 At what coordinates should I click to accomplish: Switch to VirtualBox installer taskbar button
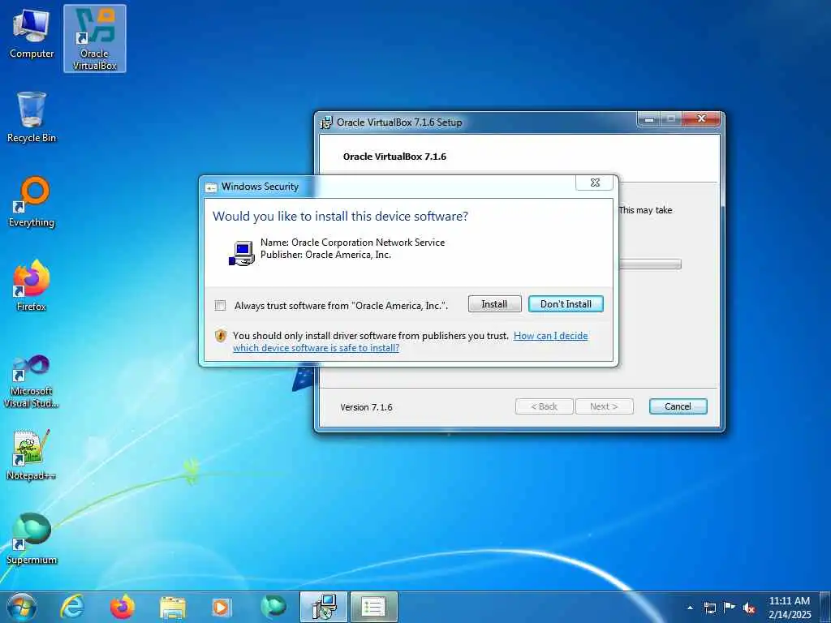323,607
